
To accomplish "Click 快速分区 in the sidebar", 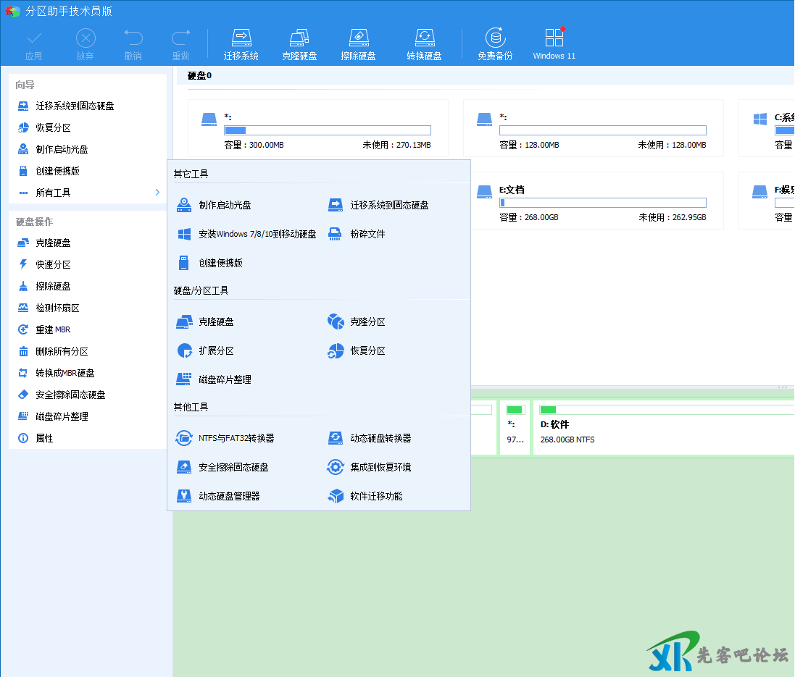I will pyautogui.click(x=53, y=265).
